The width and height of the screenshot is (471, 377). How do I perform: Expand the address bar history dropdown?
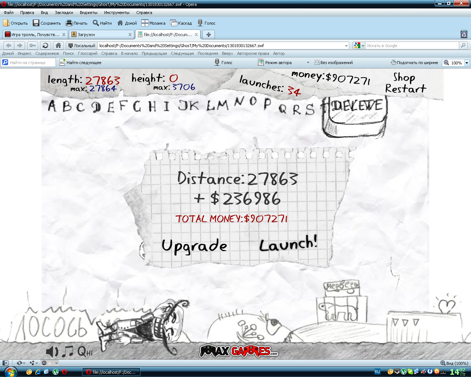click(346, 46)
